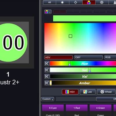This screenshot has height=116, width=116.
Task: Click the 'Green' palette label text
Action: point(101,115)
